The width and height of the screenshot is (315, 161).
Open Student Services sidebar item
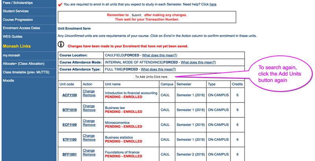pos(16,11)
